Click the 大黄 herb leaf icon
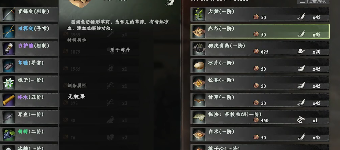The image size is (340, 150). pos(199,14)
